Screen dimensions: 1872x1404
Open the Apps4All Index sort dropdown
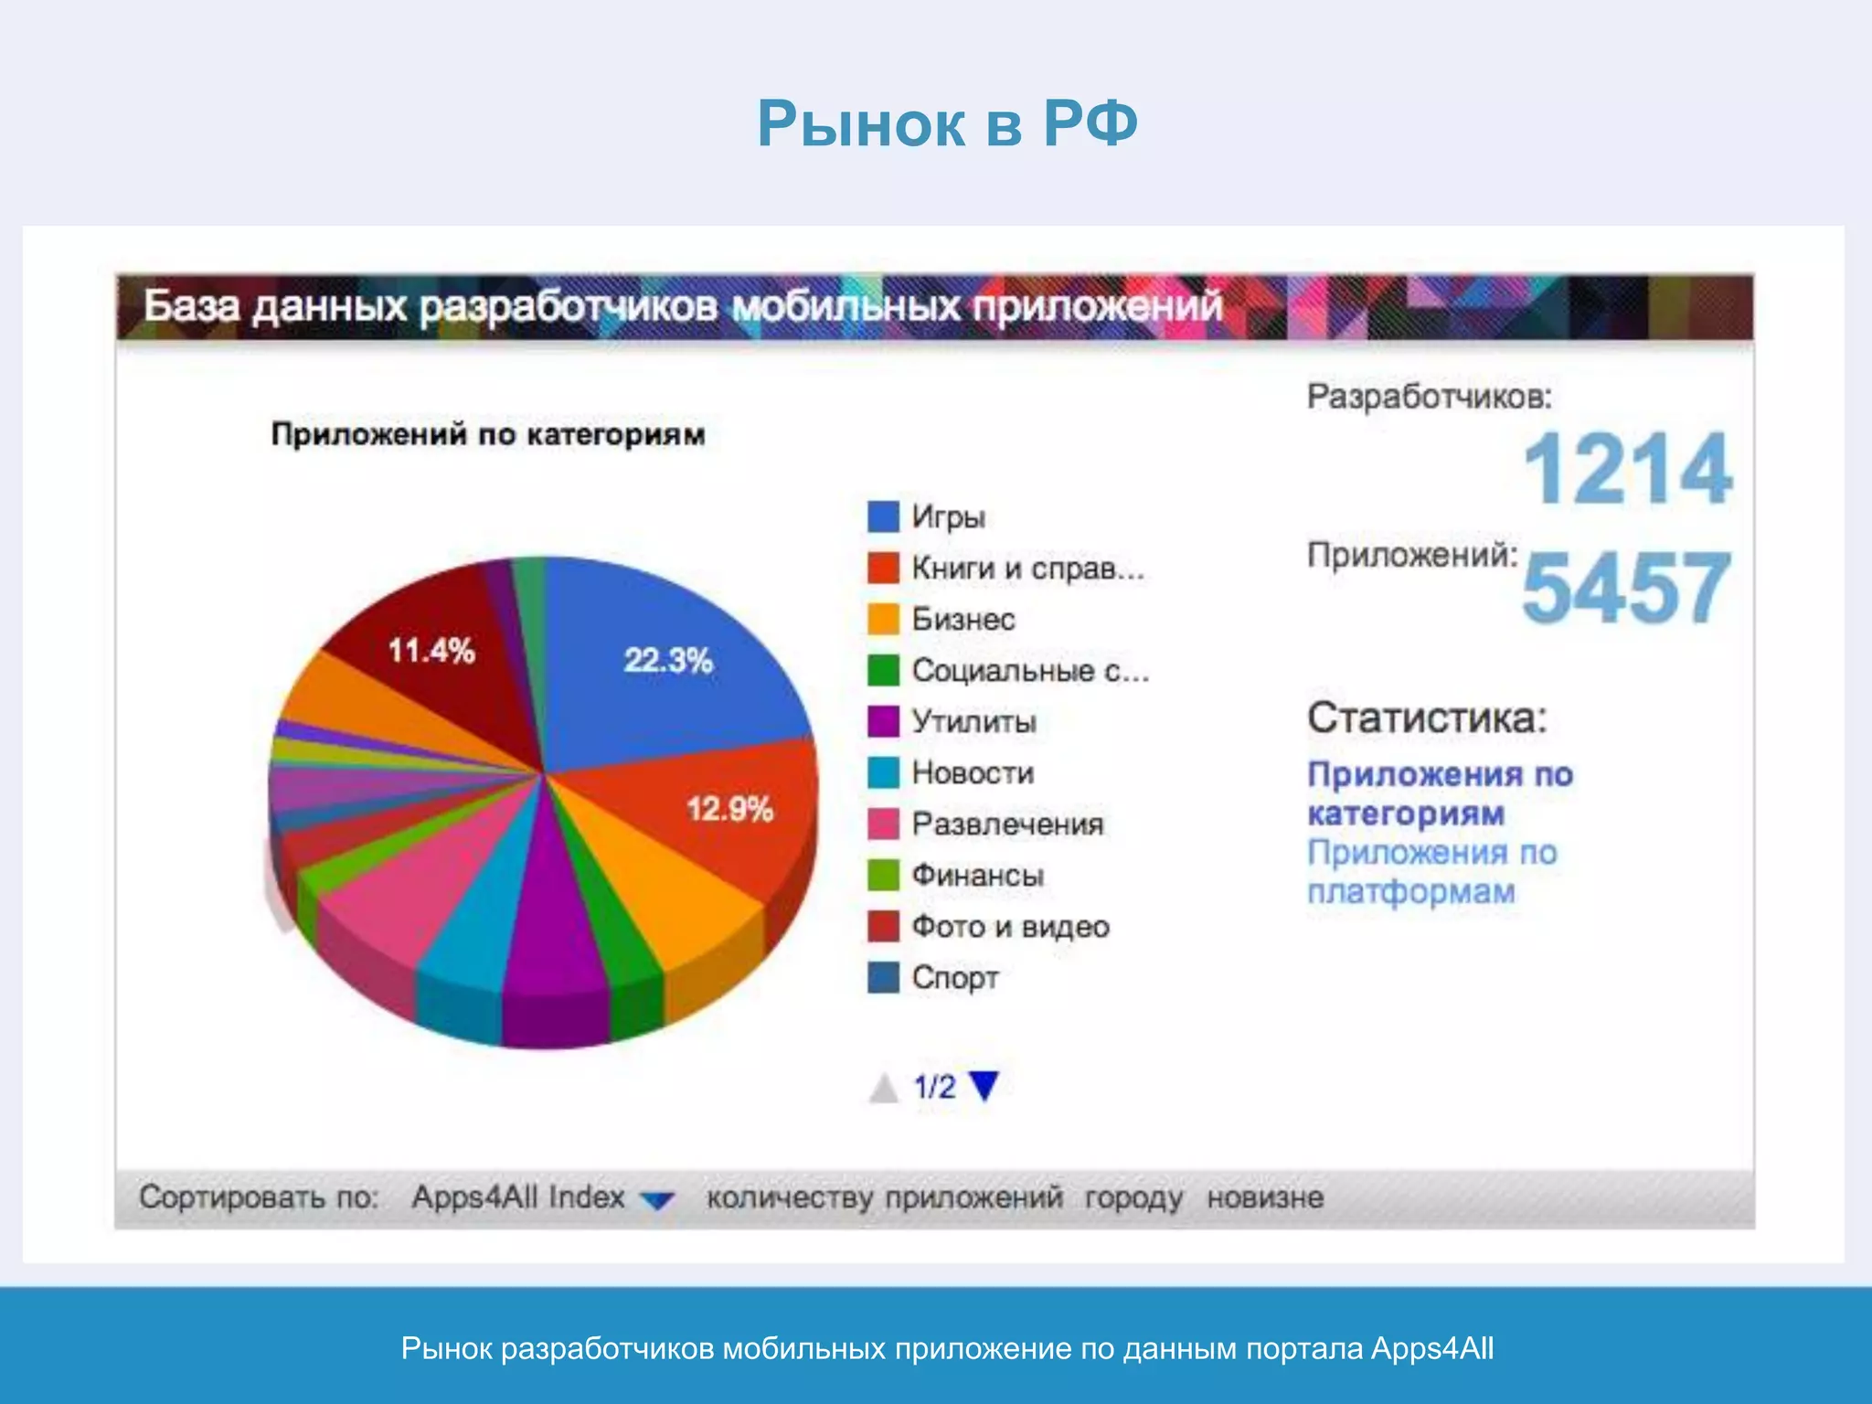tap(543, 1197)
